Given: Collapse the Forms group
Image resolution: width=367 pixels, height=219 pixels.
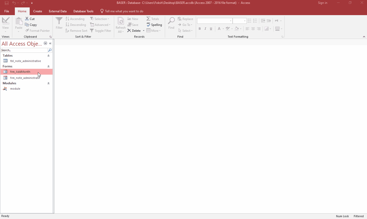Looking at the screenshot, I should click(48, 66).
